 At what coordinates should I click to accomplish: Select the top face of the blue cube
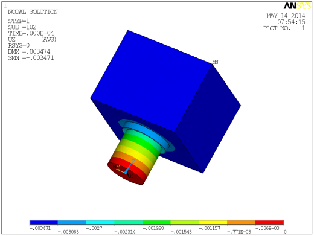(152, 80)
